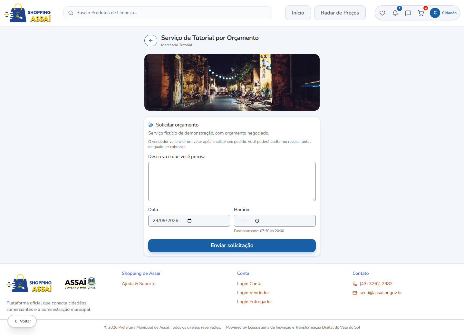The width and height of the screenshot is (464, 335).
Task: Click the Shopping Assaí header logo
Action: point(28,13)
